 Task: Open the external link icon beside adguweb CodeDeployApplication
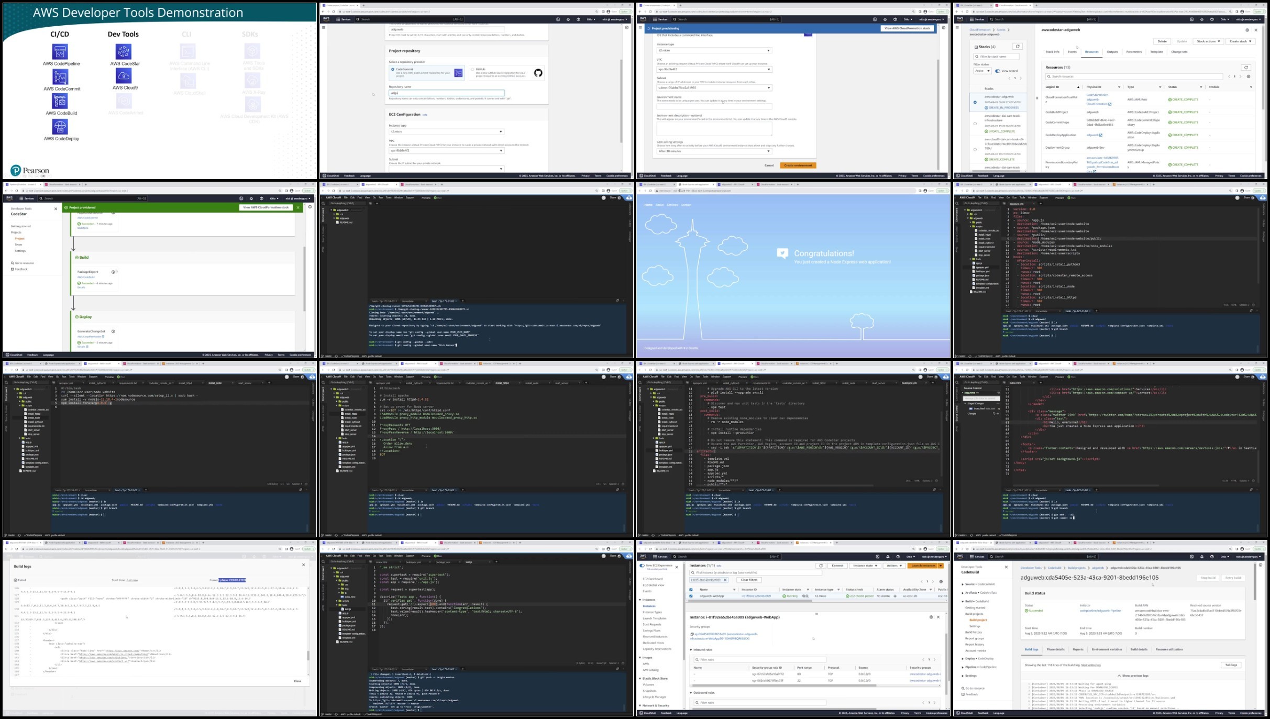(x=1101, y=135)
